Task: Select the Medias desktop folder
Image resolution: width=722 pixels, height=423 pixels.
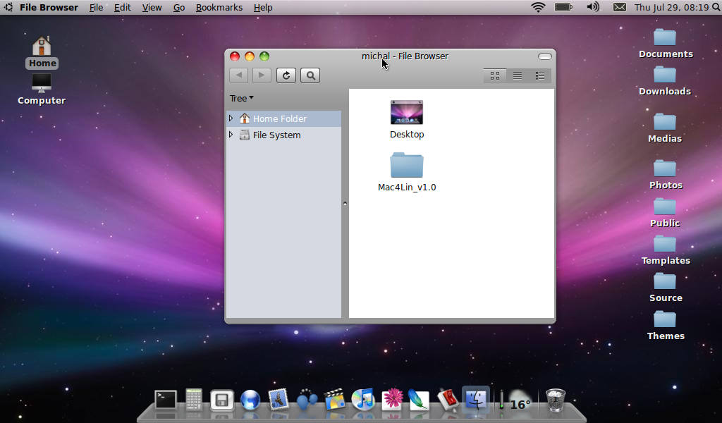Action: 665,128
